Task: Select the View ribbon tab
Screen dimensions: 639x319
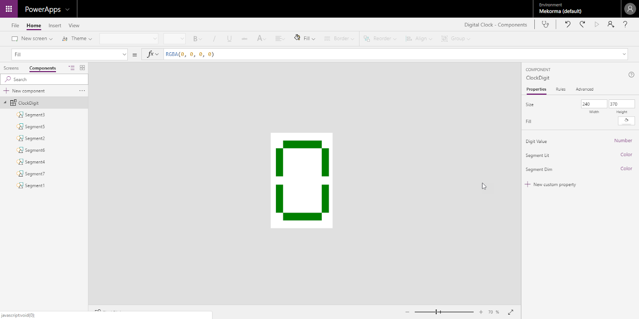Action: pos(74,26)
